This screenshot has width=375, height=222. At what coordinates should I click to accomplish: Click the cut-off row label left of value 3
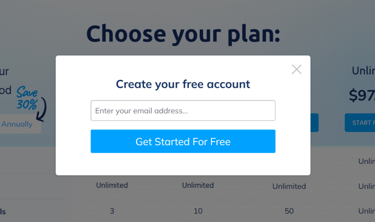[3, 212]
